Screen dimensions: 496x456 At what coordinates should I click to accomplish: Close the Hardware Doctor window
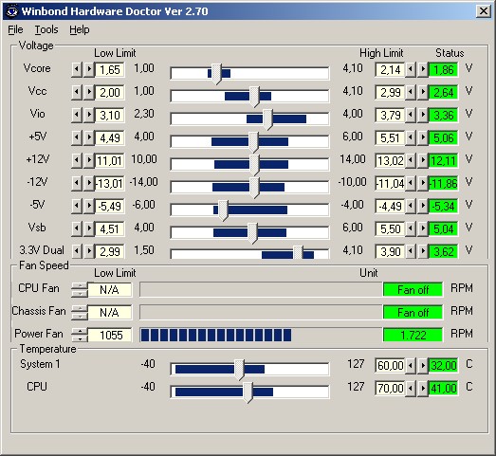click(483, 11)
